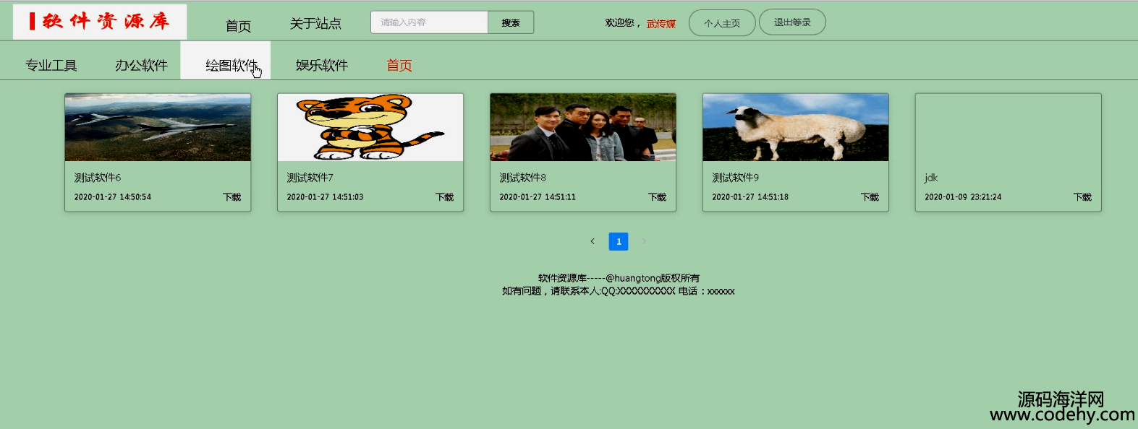Click the 搜索 search button

tap(511, 22)
